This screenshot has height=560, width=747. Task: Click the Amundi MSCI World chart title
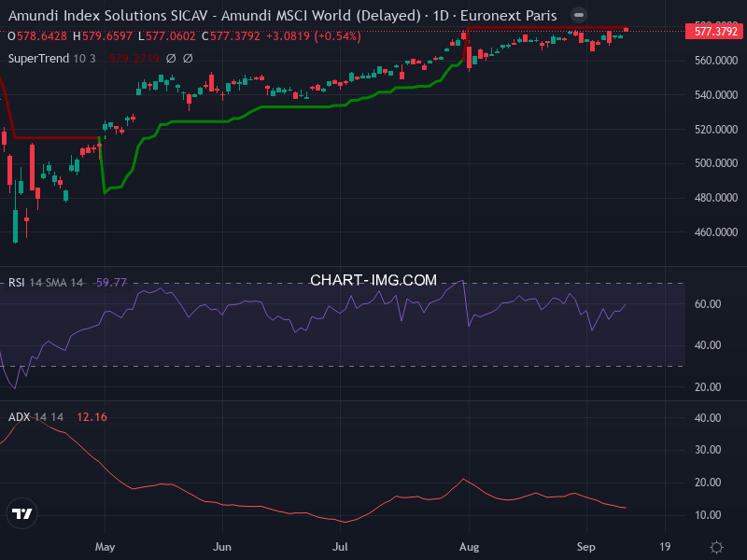coord(283,16)
